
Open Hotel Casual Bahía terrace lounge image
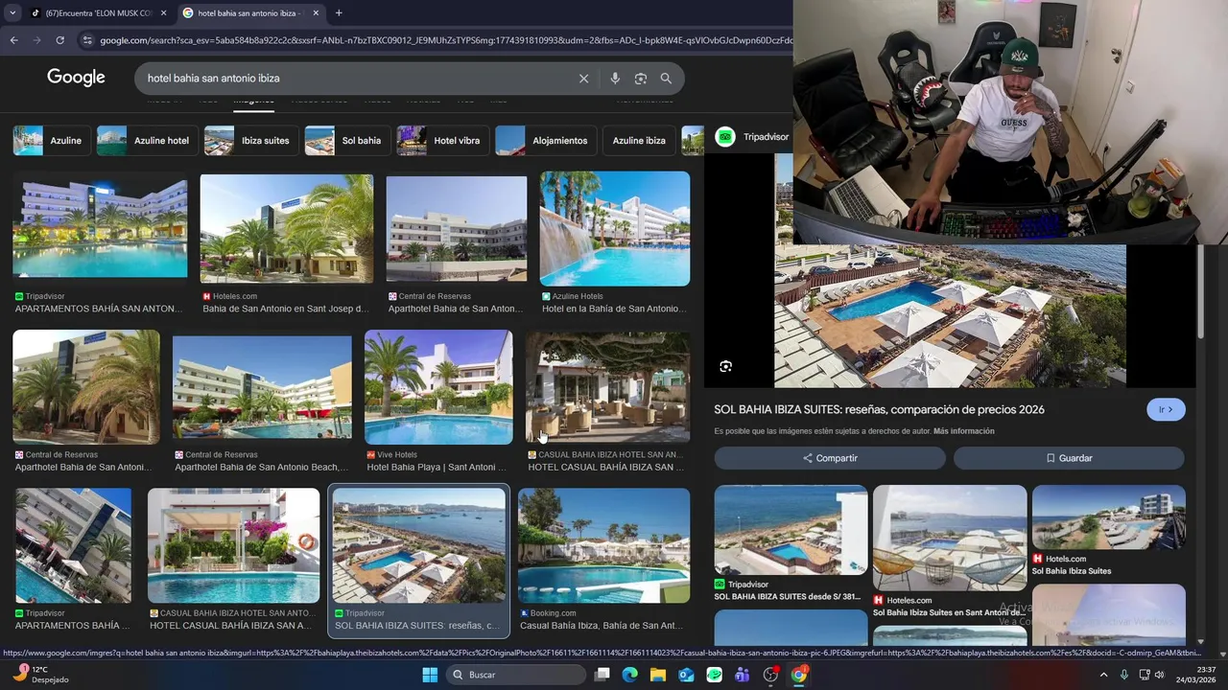coord(607,387)
